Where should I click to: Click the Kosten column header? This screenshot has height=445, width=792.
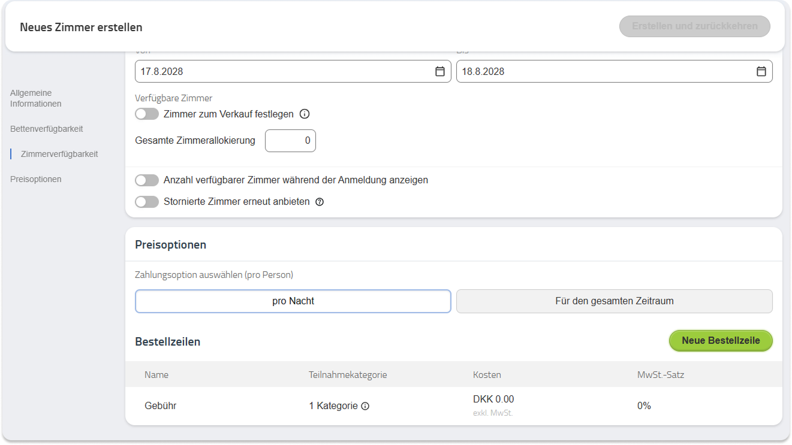(487, 375)
